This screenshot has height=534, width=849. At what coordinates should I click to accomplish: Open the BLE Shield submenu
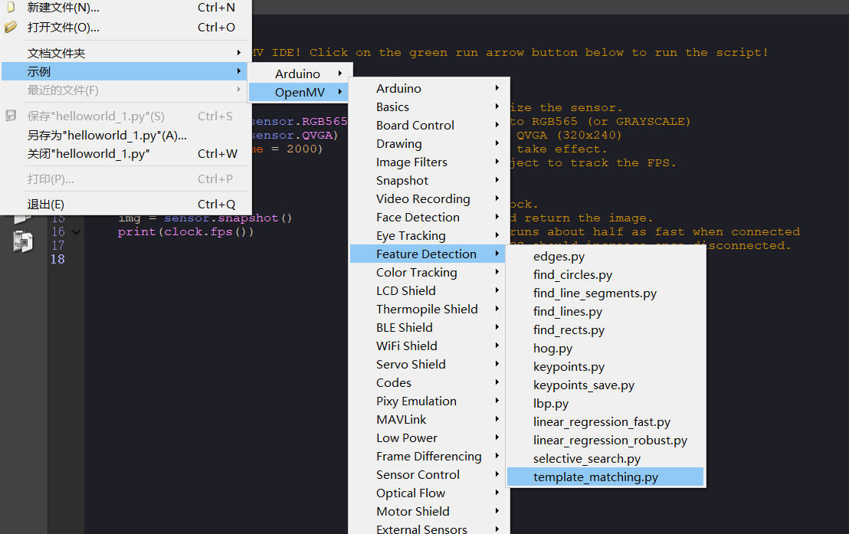pyautogui.click(x=428, y=328)
